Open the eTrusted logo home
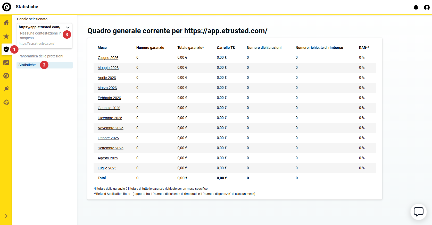 click(7, 7)
